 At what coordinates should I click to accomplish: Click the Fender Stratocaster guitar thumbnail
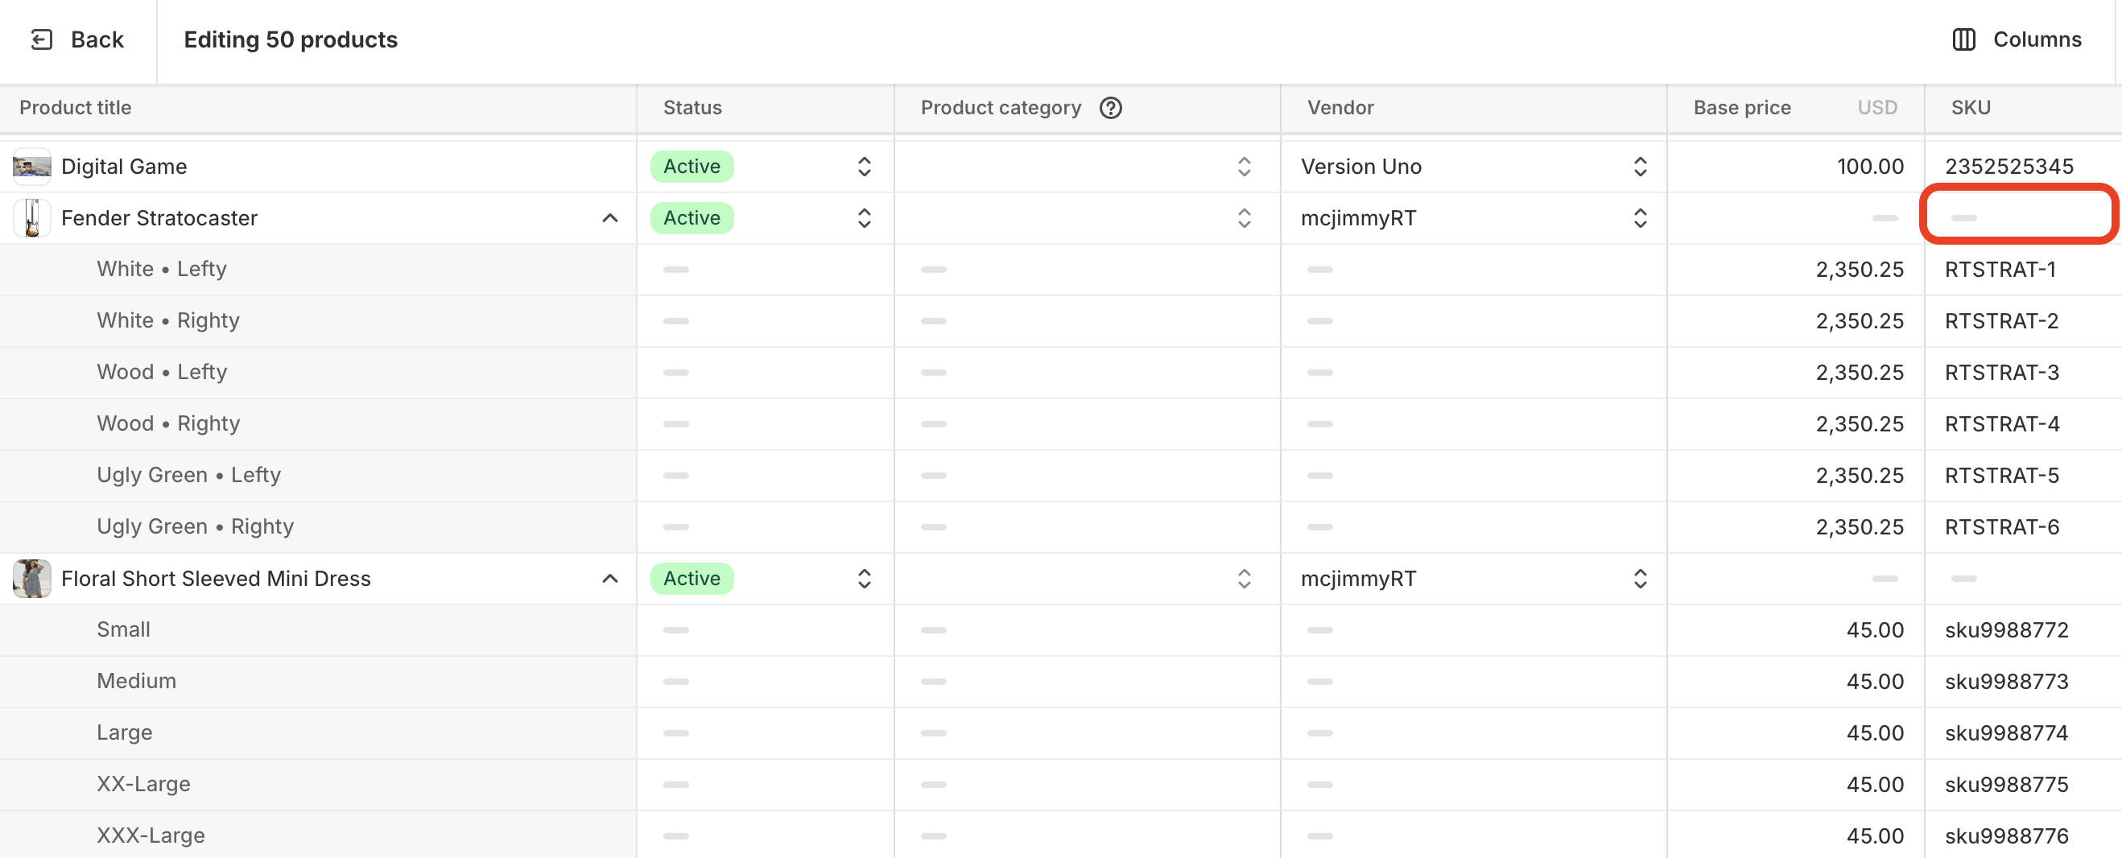coord(31,218)
